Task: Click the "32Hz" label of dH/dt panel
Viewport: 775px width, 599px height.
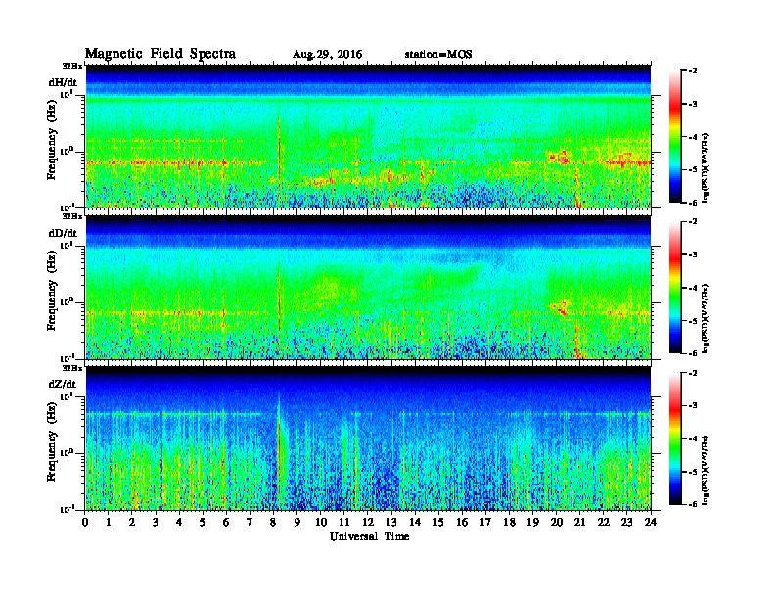Action: tap(72, 66)
